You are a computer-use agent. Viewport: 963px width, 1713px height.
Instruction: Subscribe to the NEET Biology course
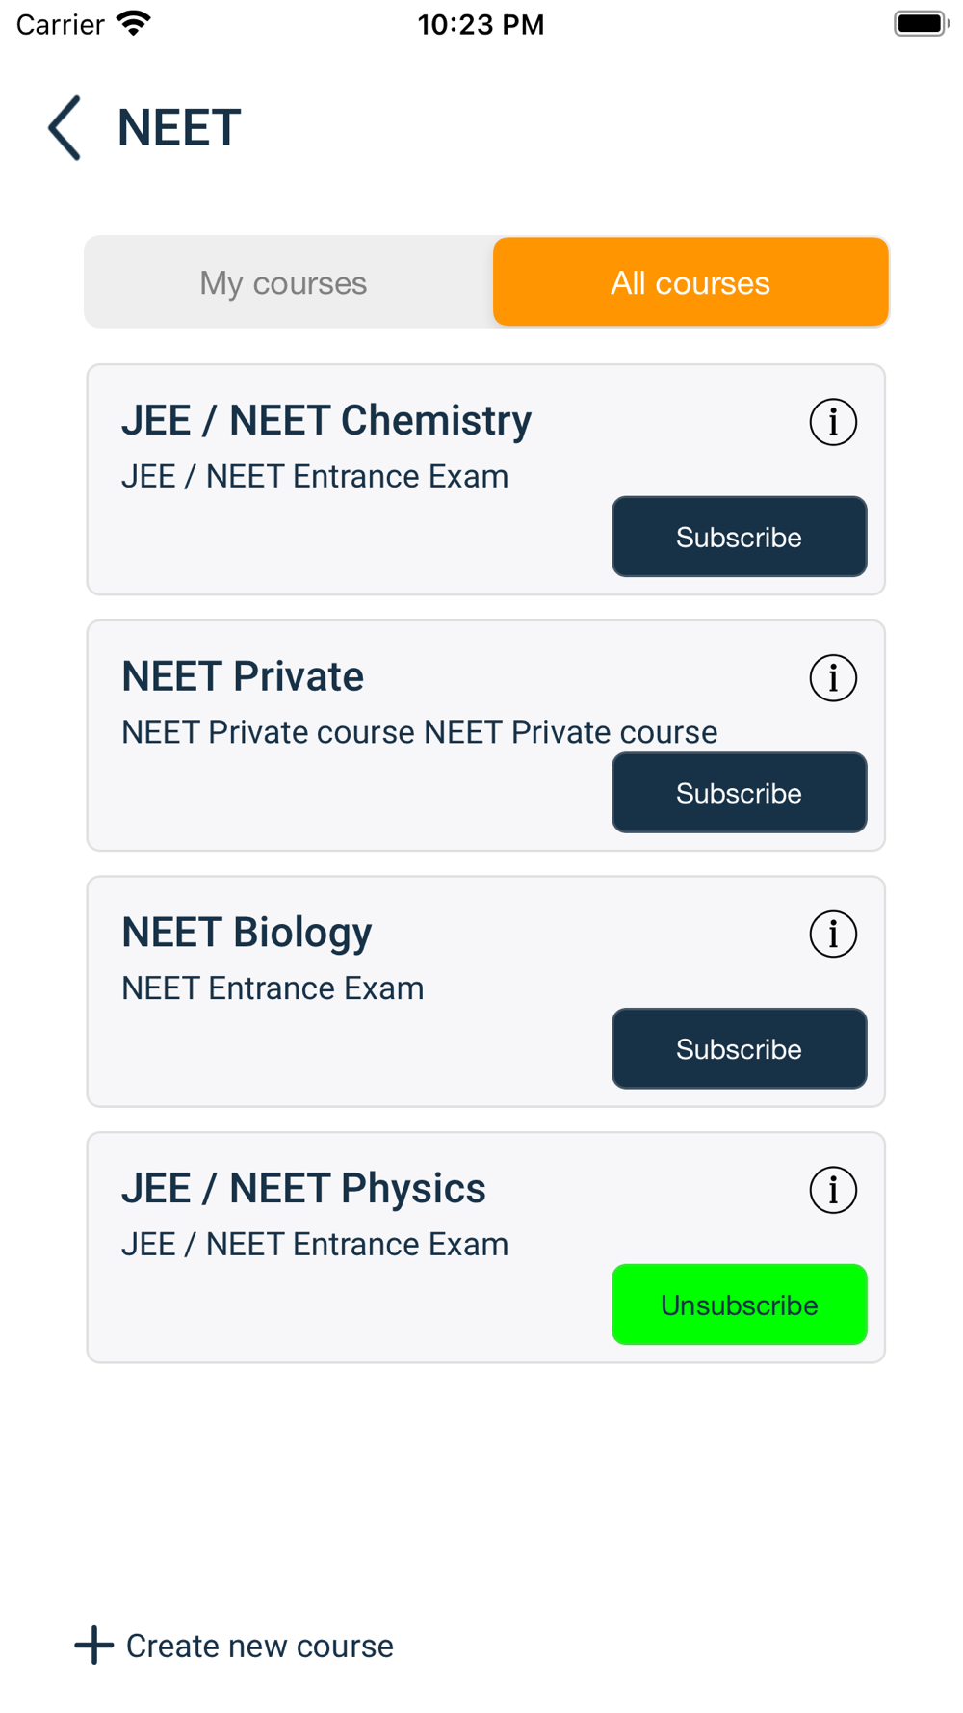pos(739,1049)
